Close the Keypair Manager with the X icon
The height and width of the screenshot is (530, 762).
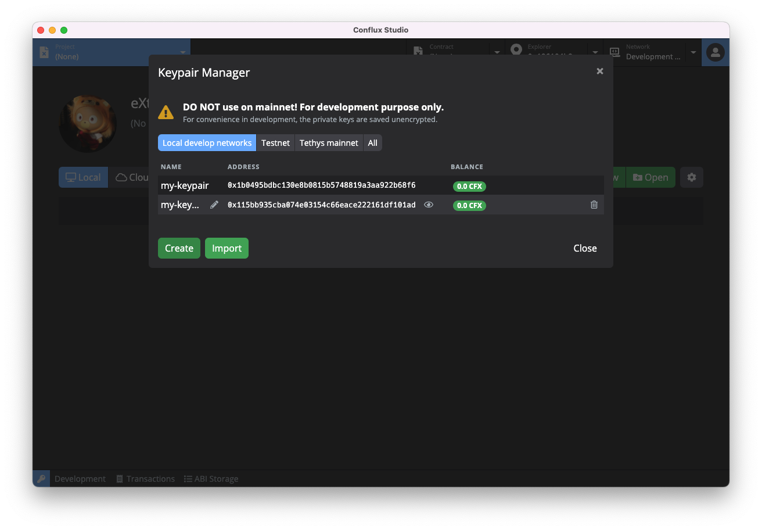(x=600, y=71)
